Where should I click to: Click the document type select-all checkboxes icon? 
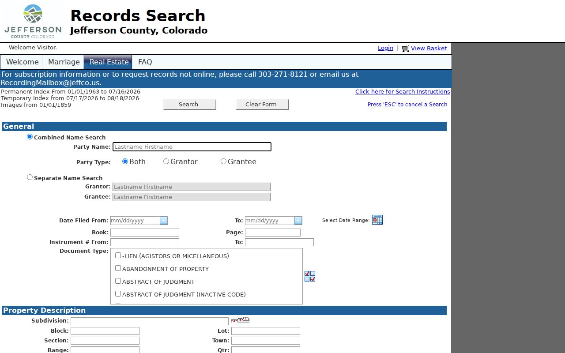310,276
